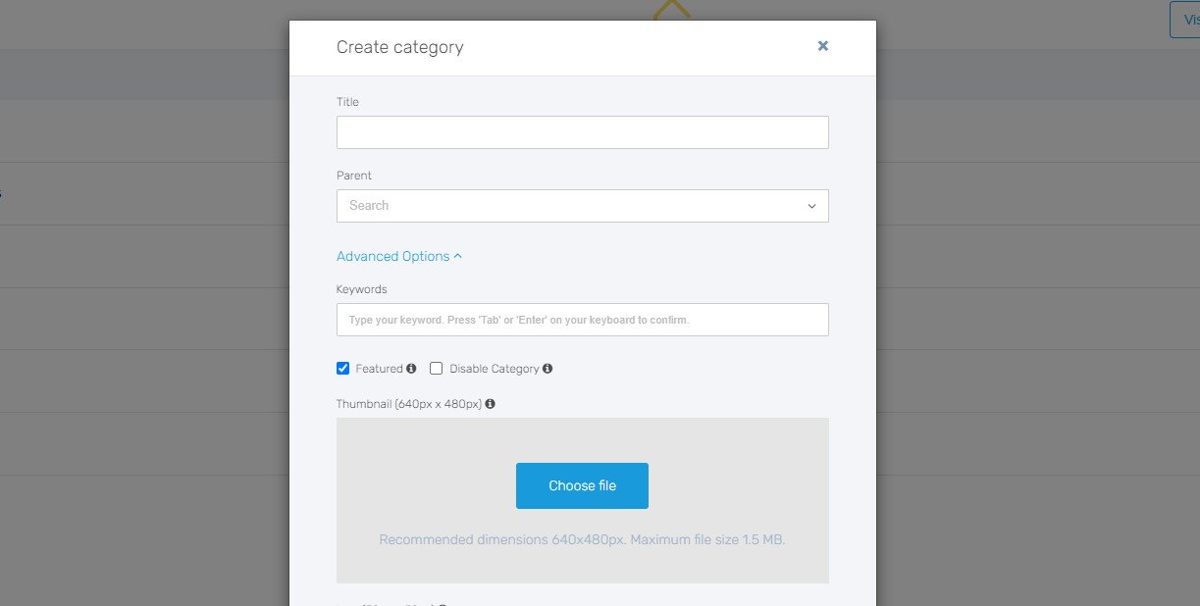Click the chevron on the Parent search field

tap(811, 206)
